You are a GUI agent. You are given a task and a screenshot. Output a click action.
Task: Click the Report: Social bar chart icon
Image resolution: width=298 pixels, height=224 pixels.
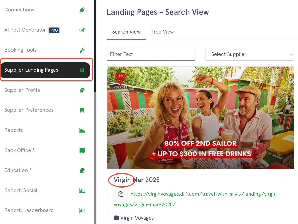pyautogui.click(x=82, y=190)
